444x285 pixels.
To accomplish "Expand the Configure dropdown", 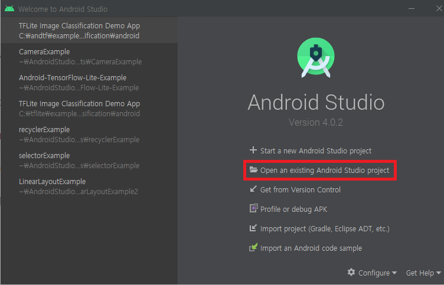I will tap(377, 273).
